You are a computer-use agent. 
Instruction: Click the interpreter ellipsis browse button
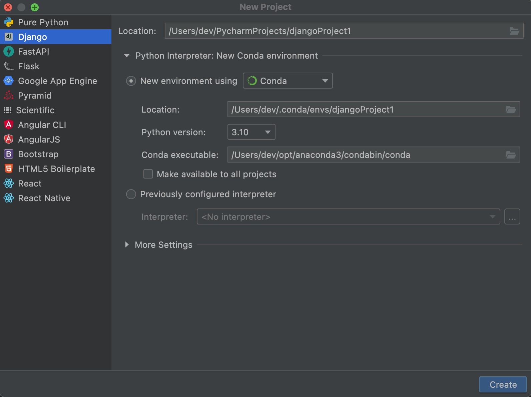pos(512,216)
